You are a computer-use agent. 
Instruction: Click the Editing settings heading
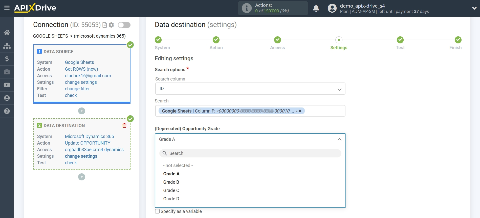point(174,59)
